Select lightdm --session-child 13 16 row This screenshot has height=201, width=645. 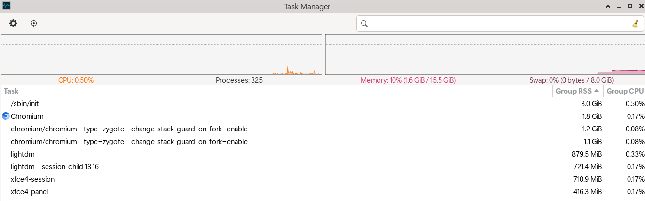click(x=323, y=167)
